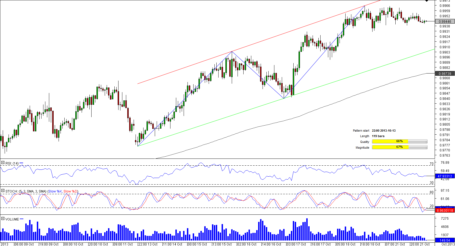
Task: Click the volume value tag 149.54
Action: 445,240
